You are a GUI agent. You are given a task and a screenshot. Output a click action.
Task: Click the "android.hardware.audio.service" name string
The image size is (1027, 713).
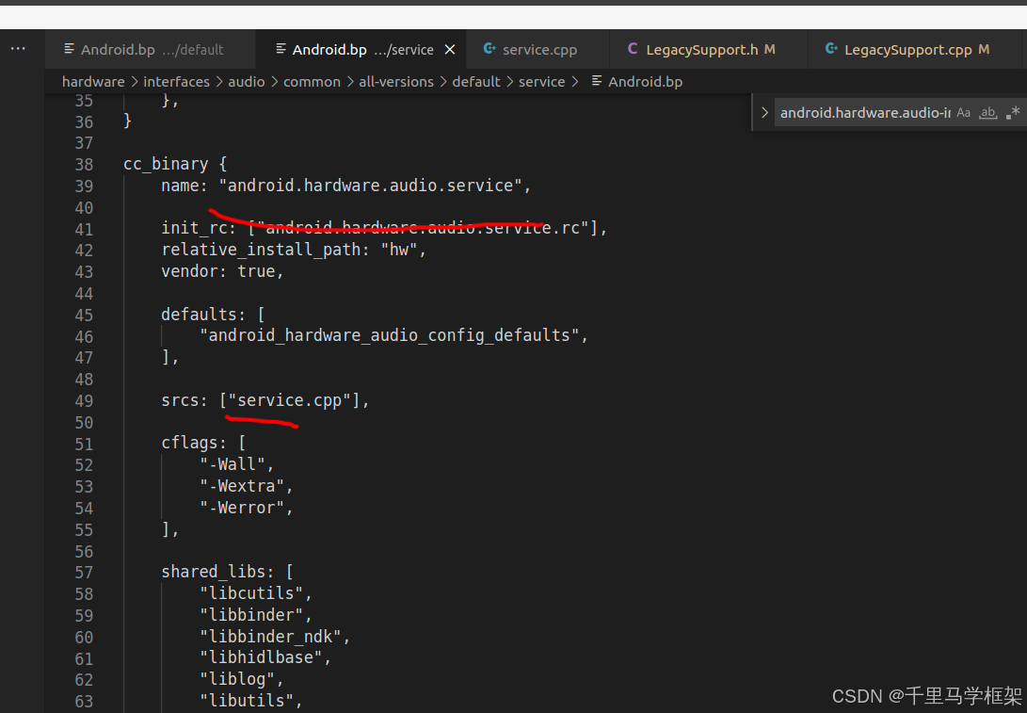370,186
